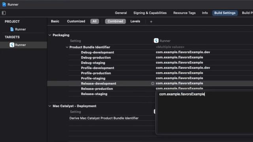Image resolution: width=253 pixels, height=142 pixels.
Task: Select the Profile-development configuration row
Action: [x=98, y=68]
